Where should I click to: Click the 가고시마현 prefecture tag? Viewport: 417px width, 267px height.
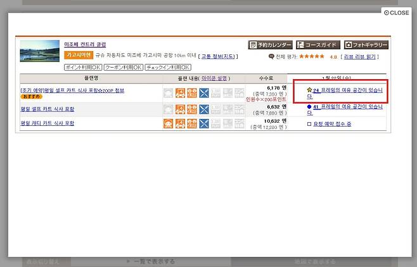[x=79, y=56]
